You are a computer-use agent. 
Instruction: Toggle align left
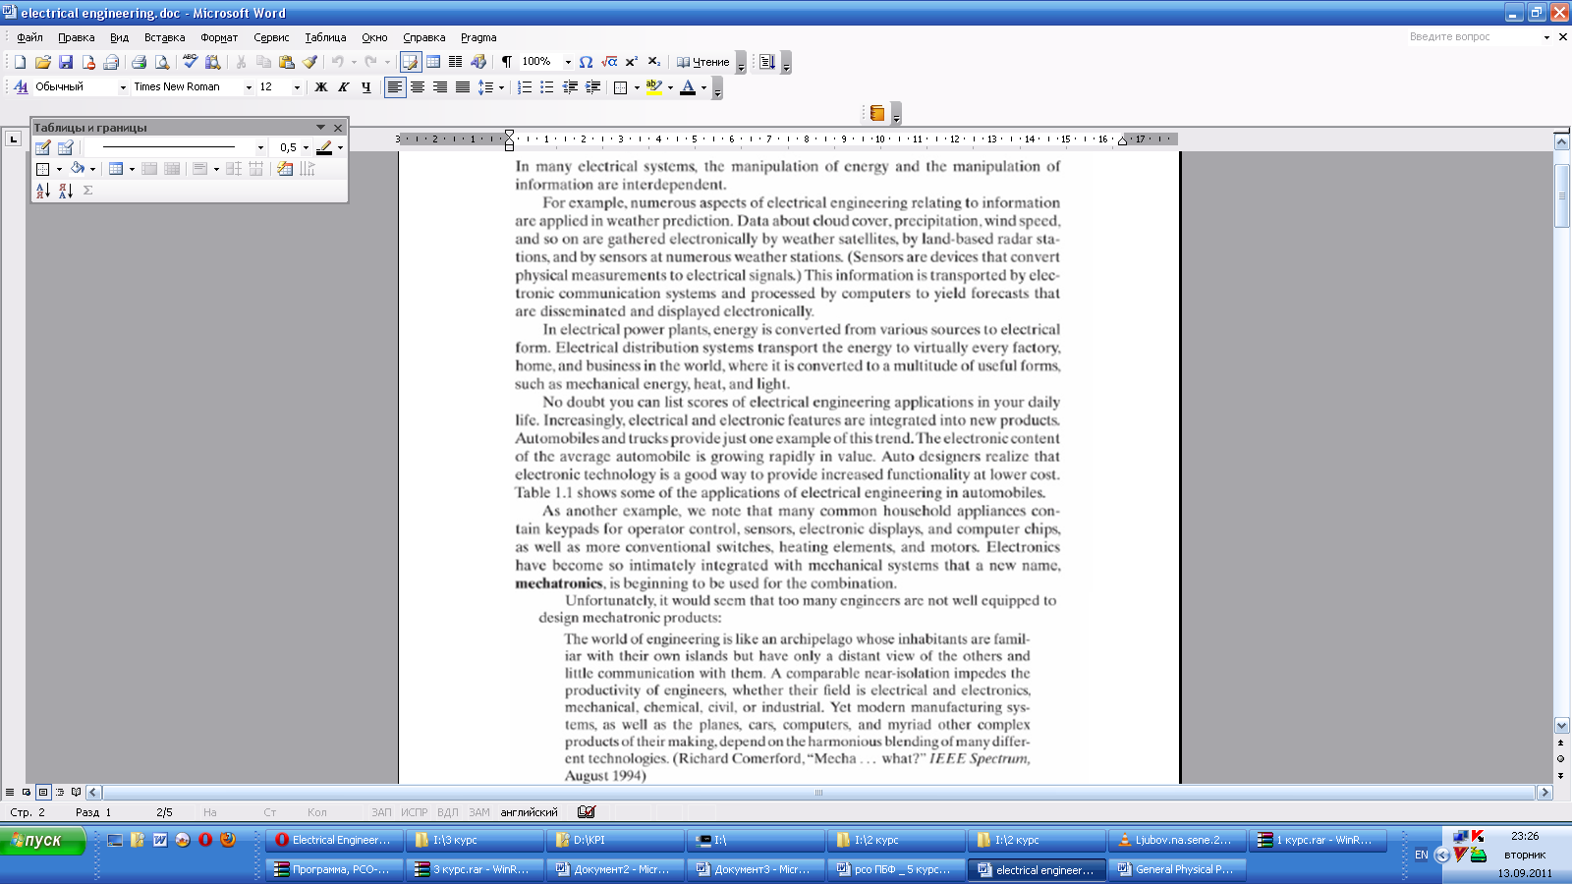(395, 87)
